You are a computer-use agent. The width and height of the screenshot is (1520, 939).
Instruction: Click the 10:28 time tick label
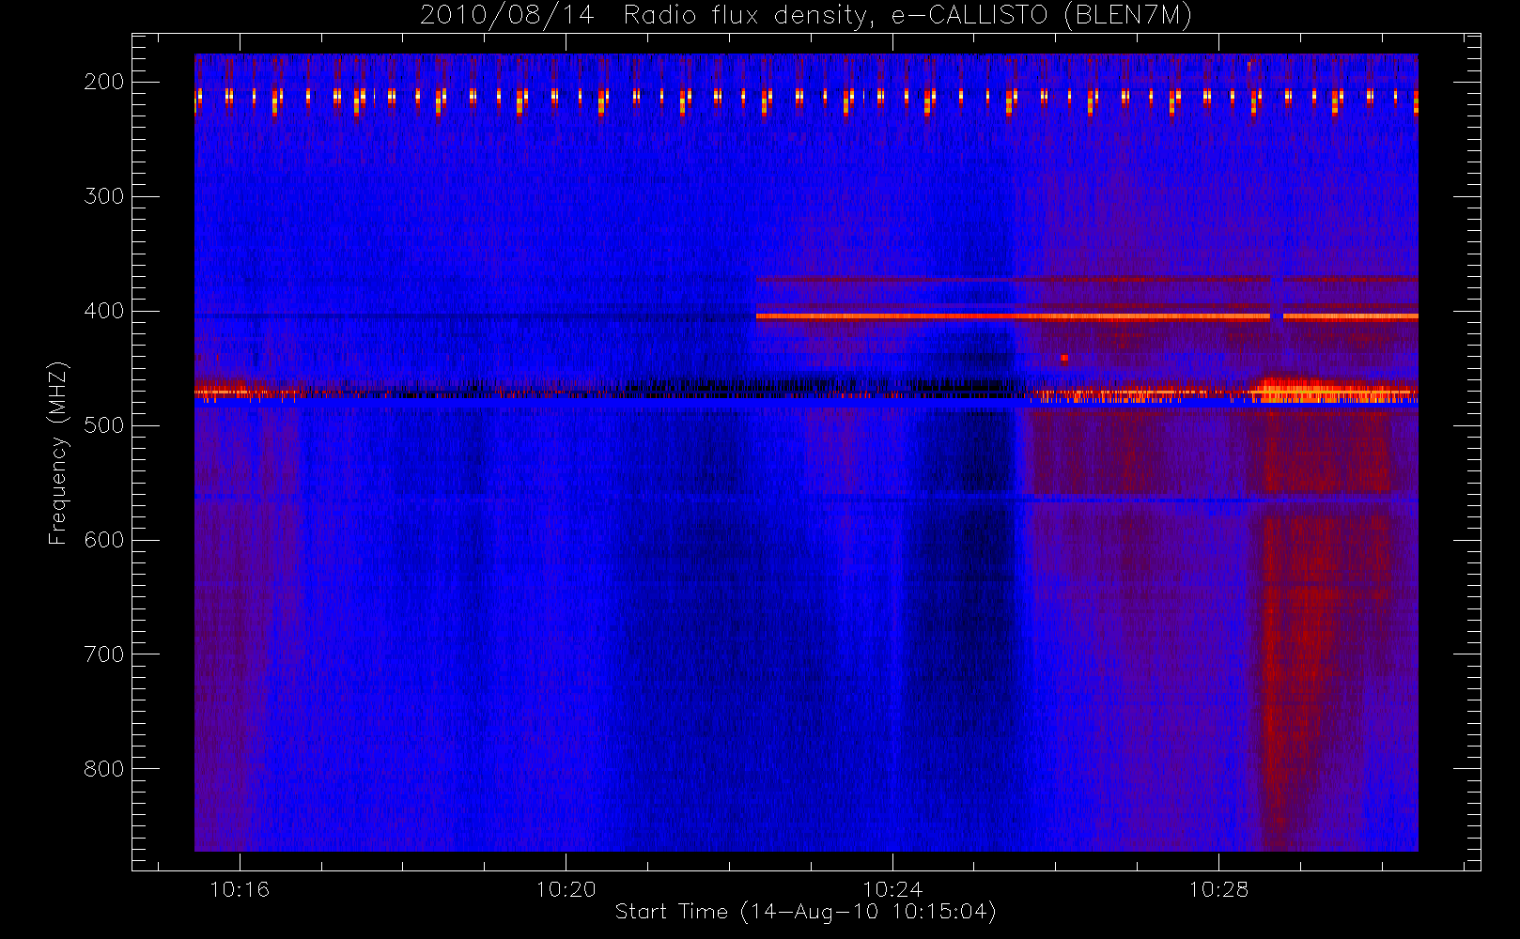coord(1218,889)
